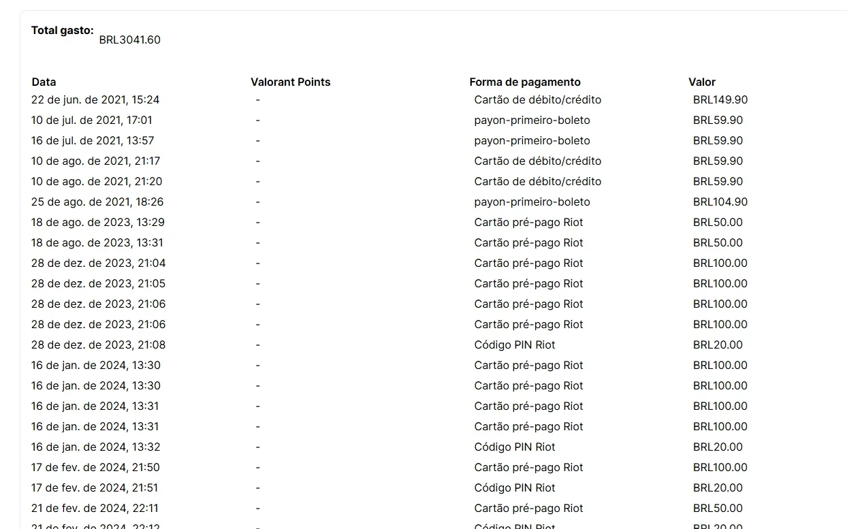This screenshot has height=529, width=847.
Task: Select the BRL3041.60 total amount
Action: pyautogui.click(x=130, y=39)
